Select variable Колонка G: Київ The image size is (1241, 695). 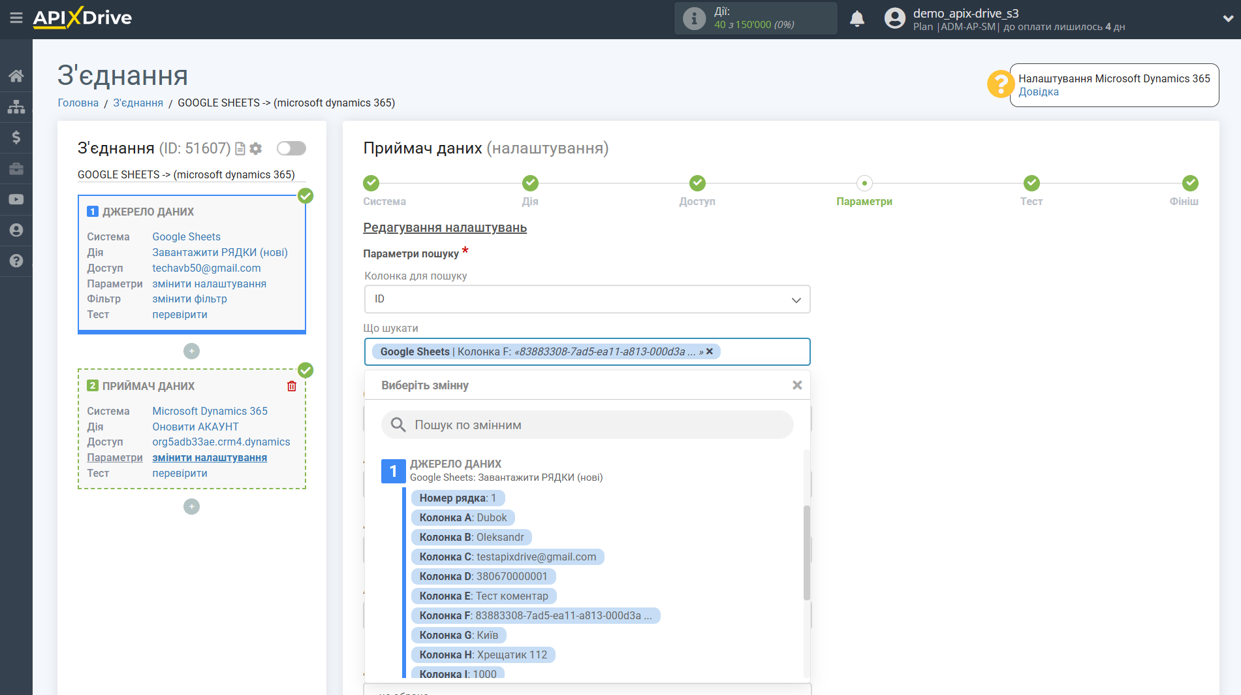(458, 635)
